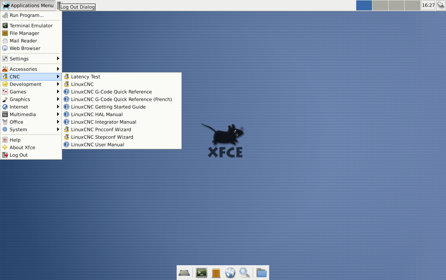Open Run Program... from the menu
Screen dimensions: 446x280
(31, 15)
